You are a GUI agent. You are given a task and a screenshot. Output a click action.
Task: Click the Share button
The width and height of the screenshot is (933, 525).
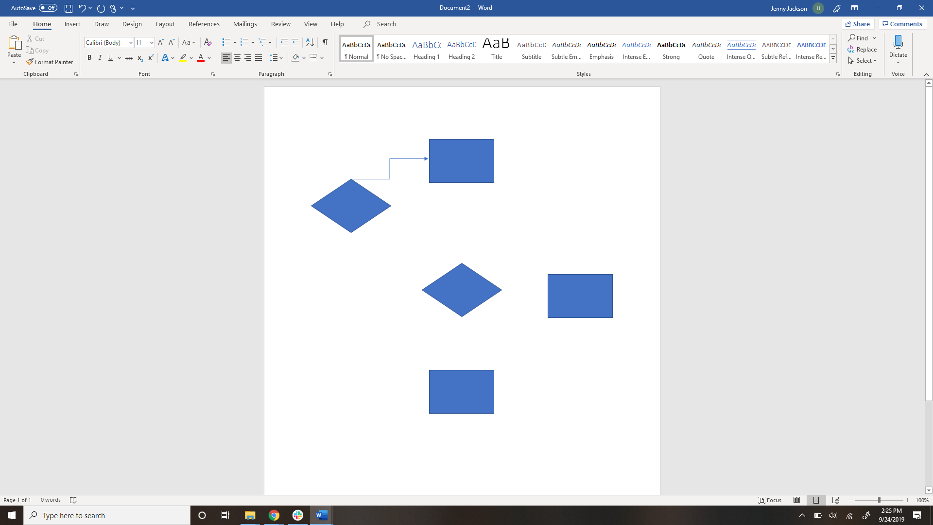(x=857, y=24)
